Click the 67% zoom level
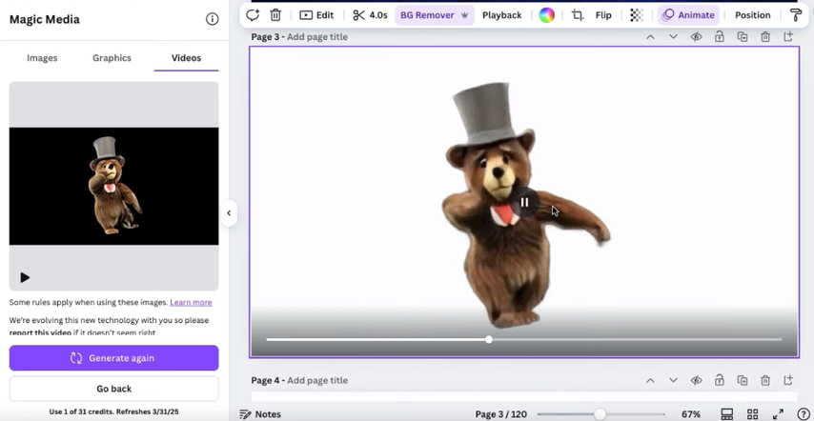The height and width of the screenshot is (421, 814). pos(691,414)
